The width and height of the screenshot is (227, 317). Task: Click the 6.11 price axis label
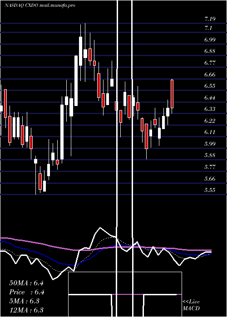210,132
